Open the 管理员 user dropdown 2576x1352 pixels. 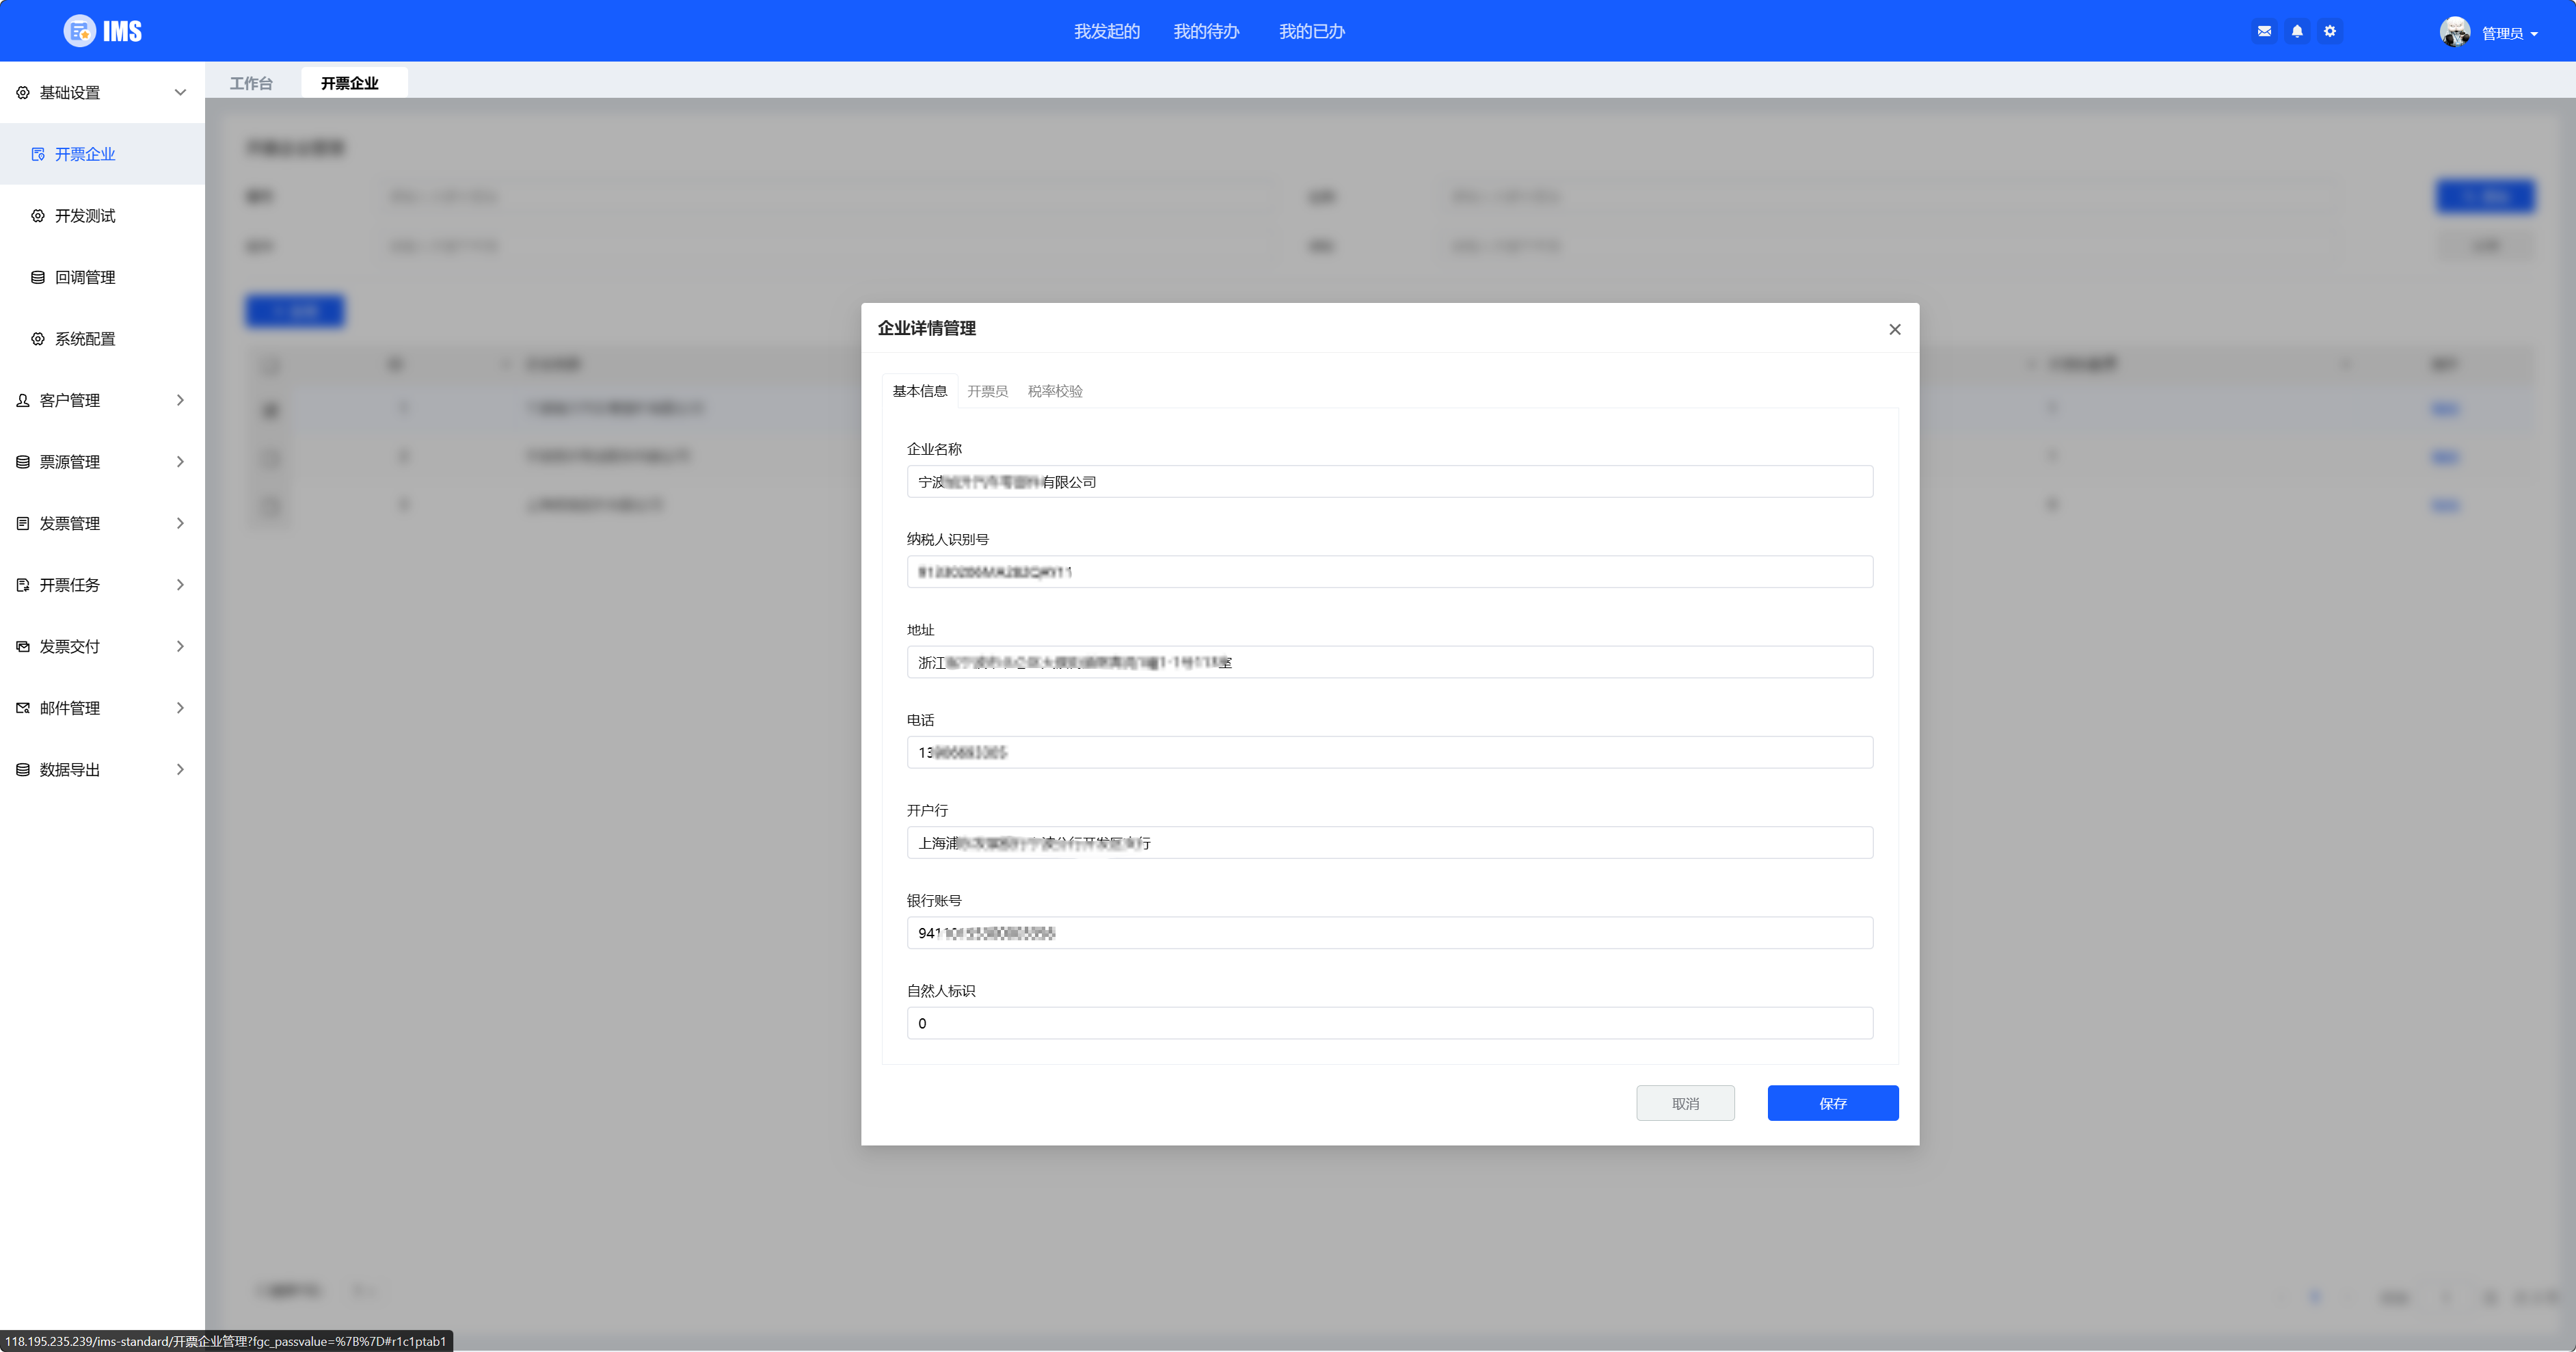click(2509, 33)
